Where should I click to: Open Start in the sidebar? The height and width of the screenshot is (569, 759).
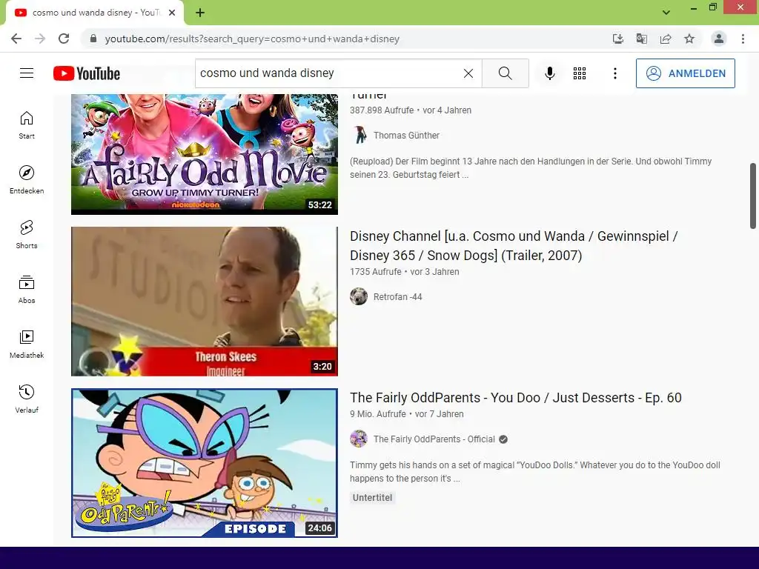click(x=27, y=125)
